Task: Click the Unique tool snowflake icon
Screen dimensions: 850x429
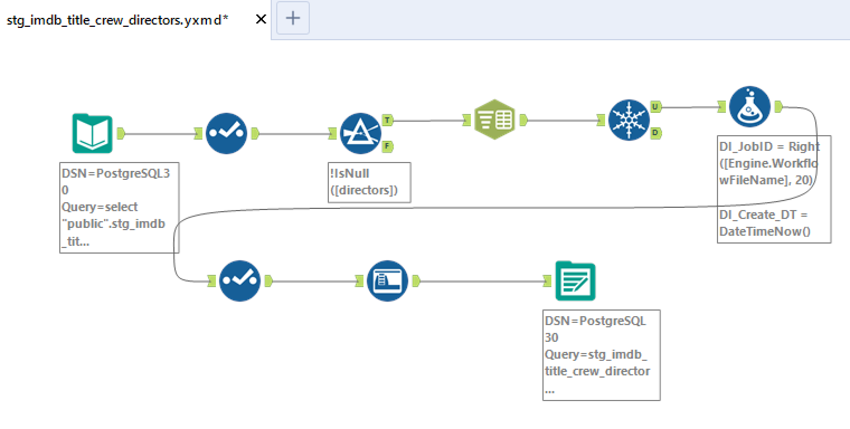Action: pyautogui.click(x=629, y=120)
